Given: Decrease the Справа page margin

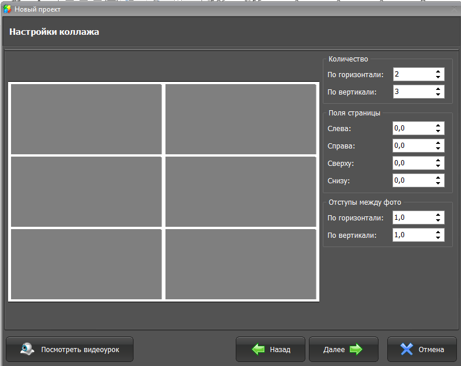Looking at the screenshot, I should coord(438,148).
